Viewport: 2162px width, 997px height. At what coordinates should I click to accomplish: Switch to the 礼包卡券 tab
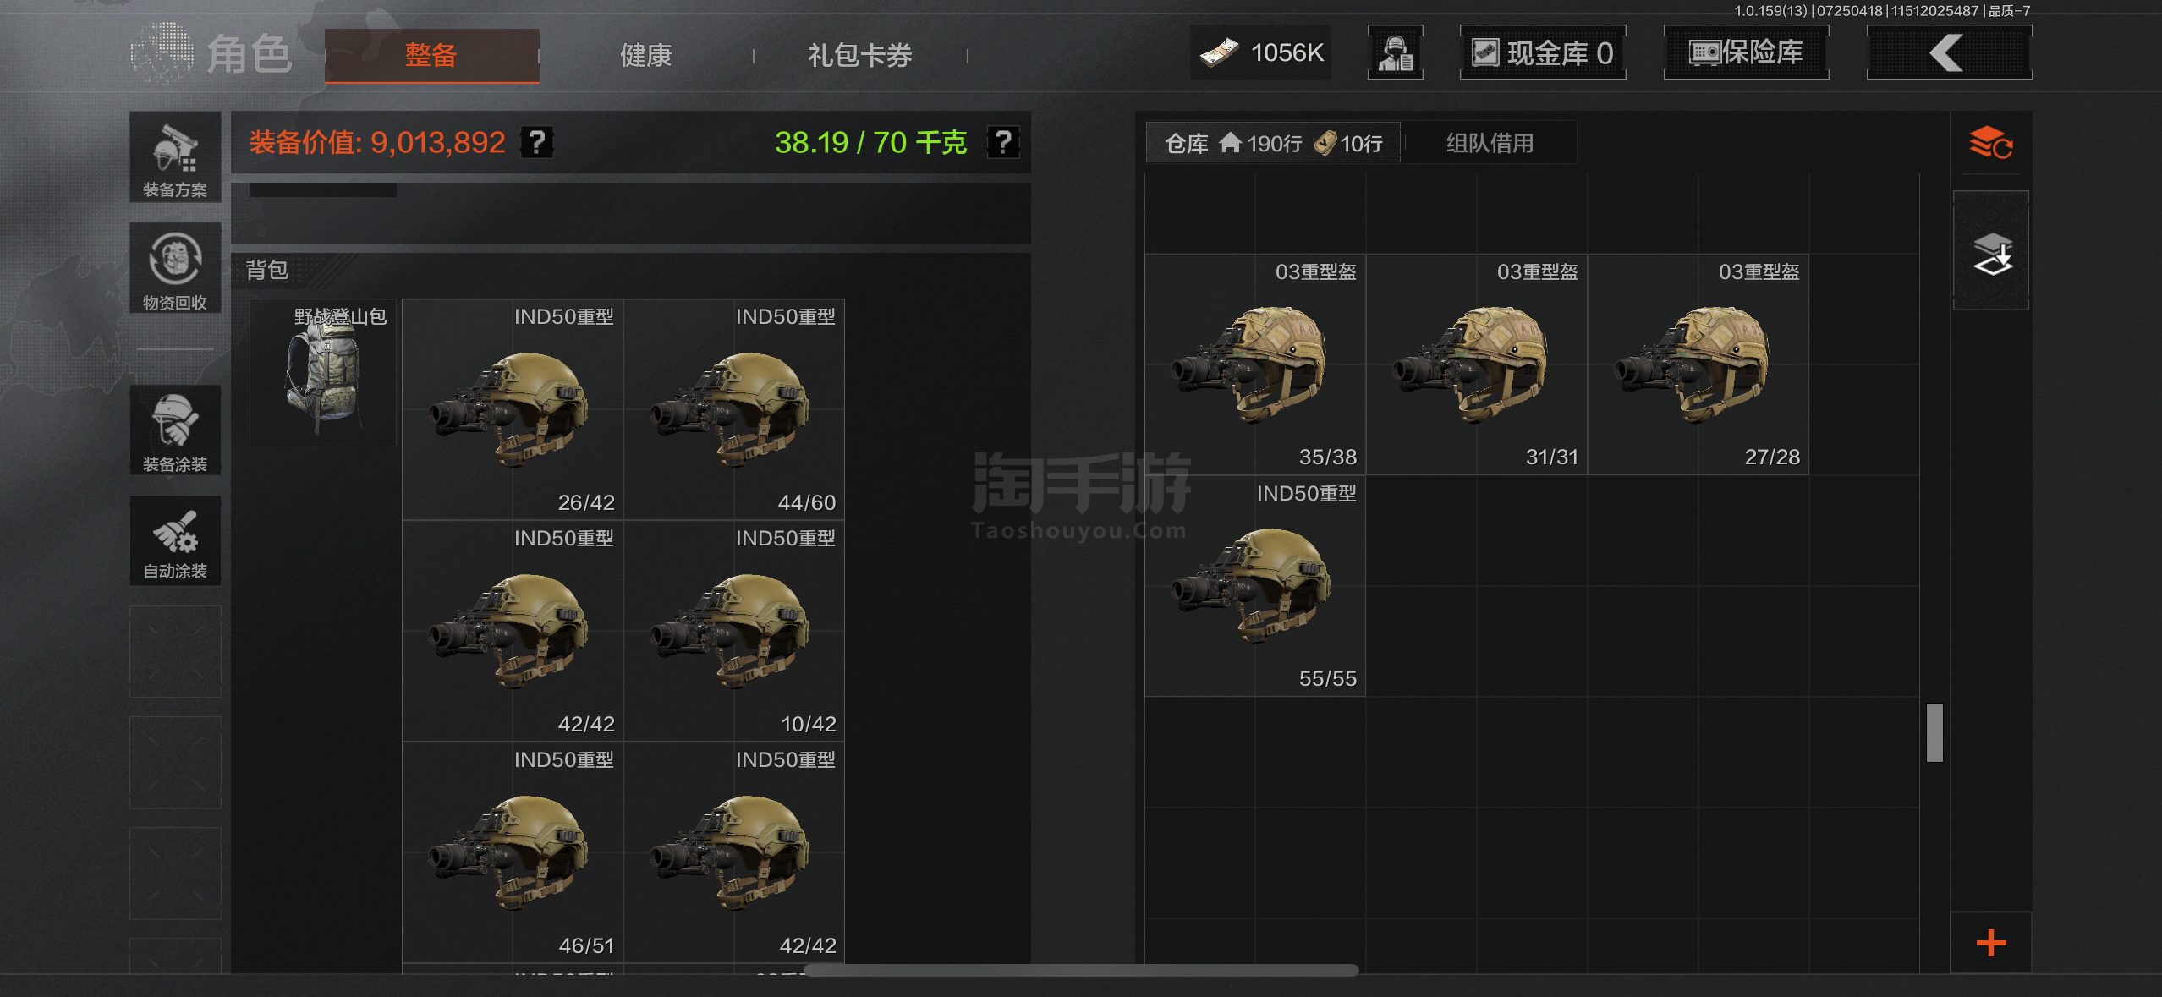pyautogui.click(x=860, y=56)
